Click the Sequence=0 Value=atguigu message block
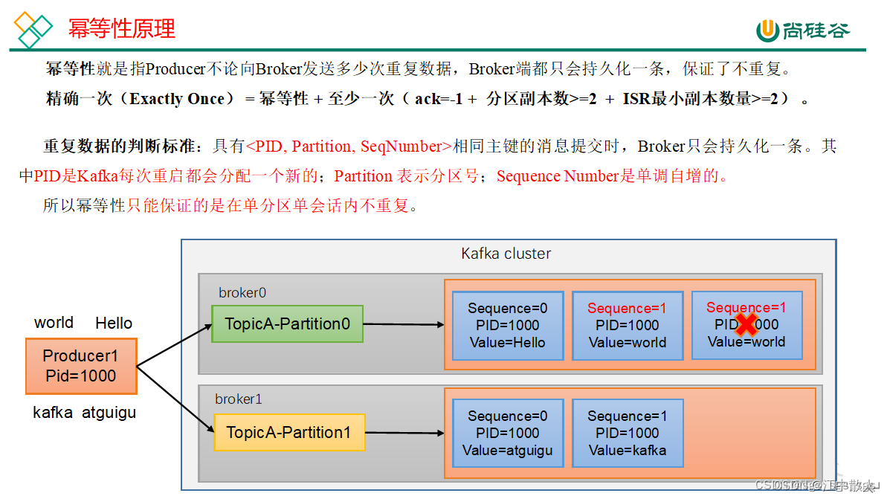 click(x=507, y=434)
